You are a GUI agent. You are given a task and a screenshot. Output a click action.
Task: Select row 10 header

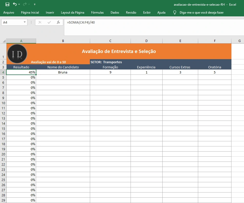[3, 103]
